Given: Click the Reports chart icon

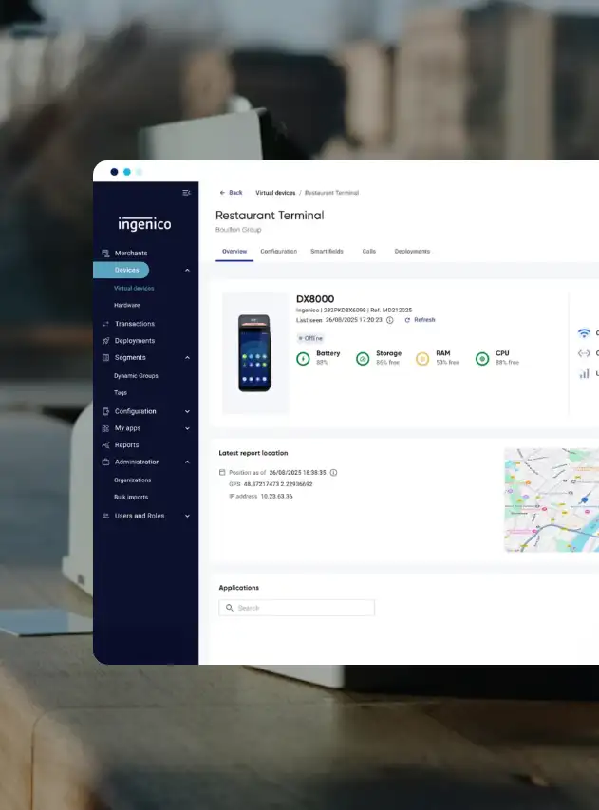Looking at the screenshot, I should (x=105, y=445).
